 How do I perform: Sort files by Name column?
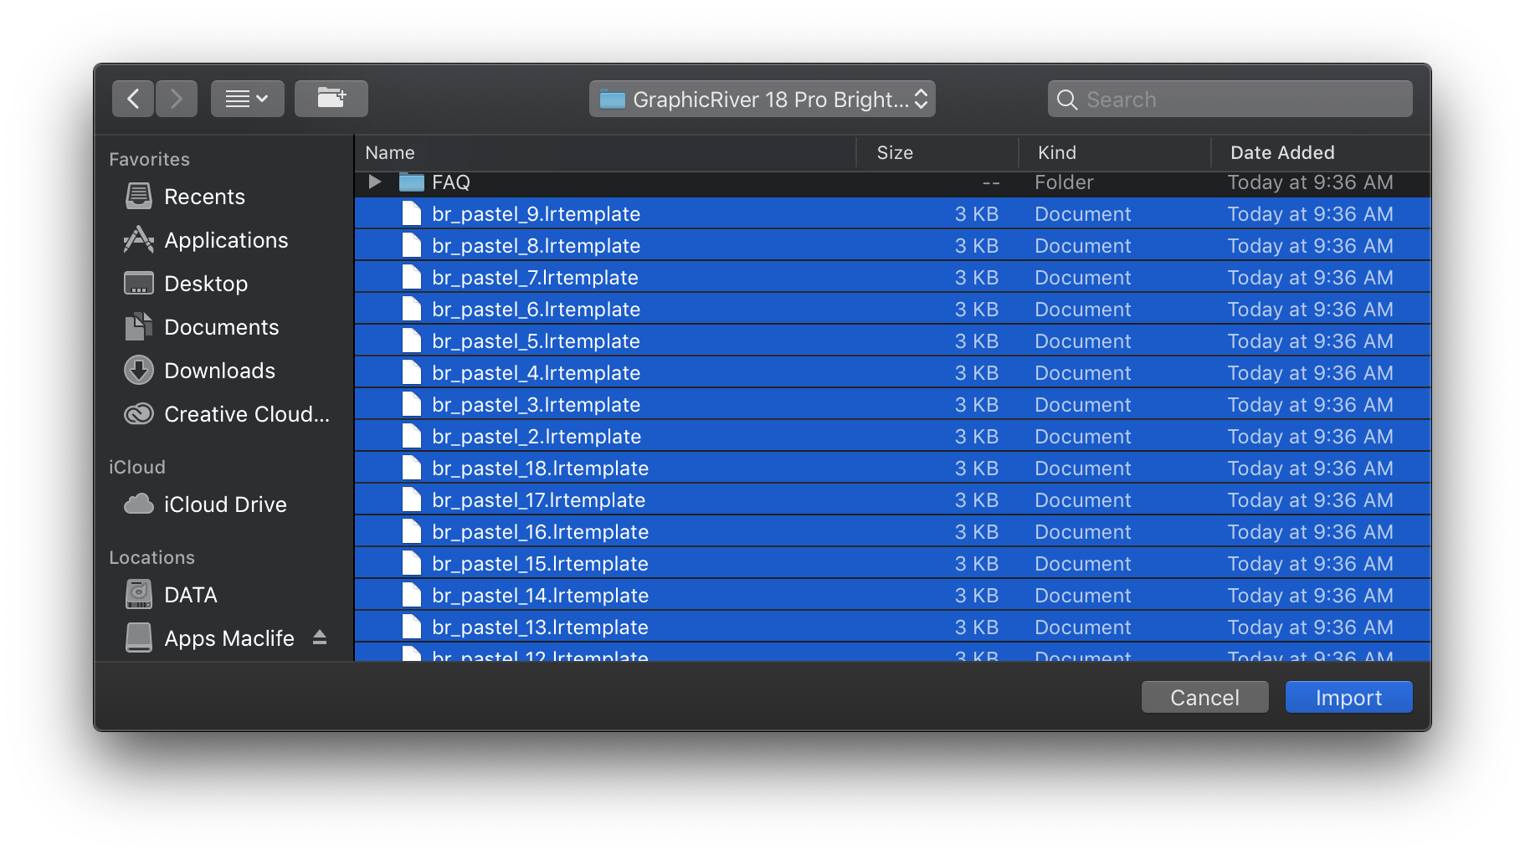point(390,152)
